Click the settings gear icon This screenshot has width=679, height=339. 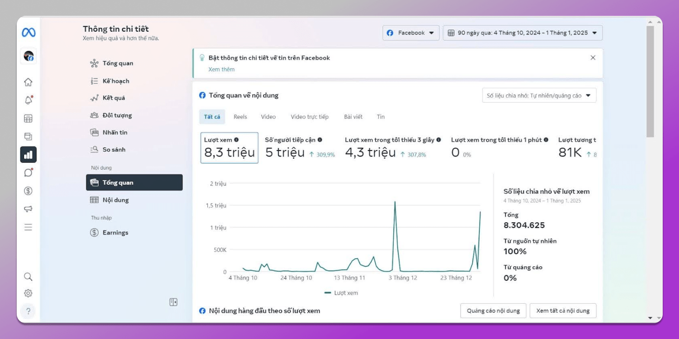28,293
